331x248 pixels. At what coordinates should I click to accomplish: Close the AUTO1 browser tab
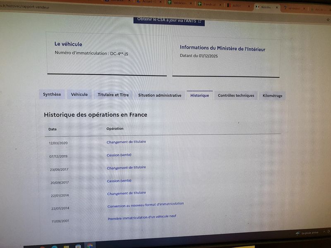(x=249, y=6)
